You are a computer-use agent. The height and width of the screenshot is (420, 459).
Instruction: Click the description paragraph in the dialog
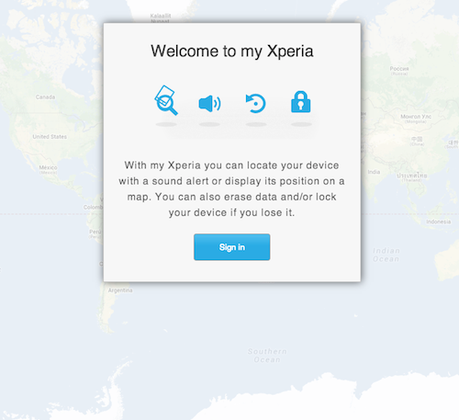point(232,188)
